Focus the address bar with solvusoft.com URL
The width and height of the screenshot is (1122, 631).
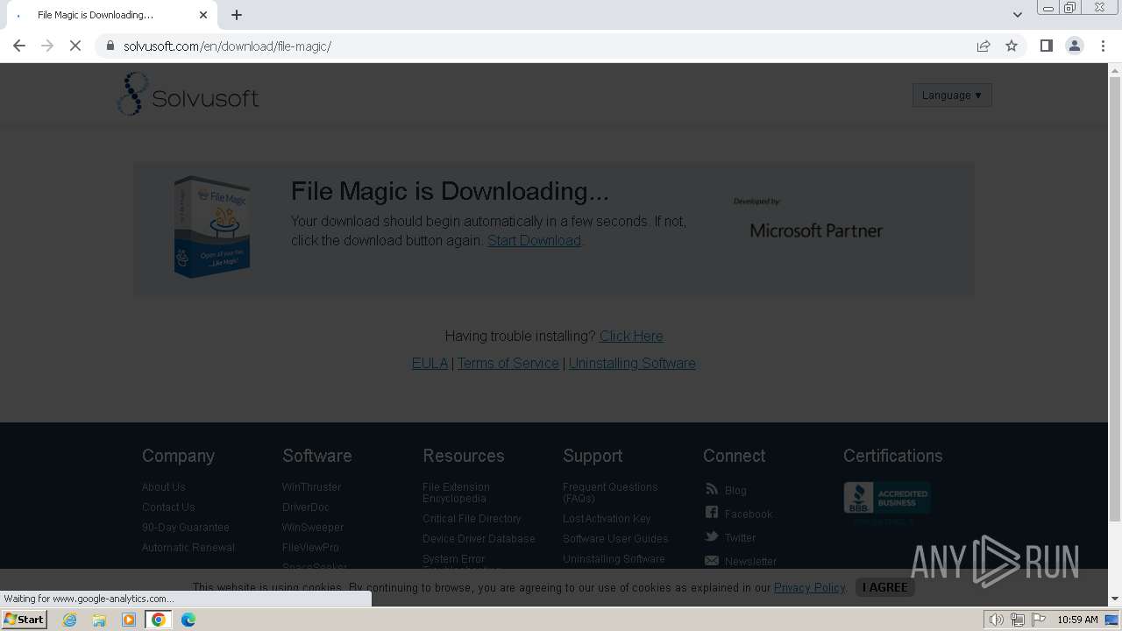(531, 46)
